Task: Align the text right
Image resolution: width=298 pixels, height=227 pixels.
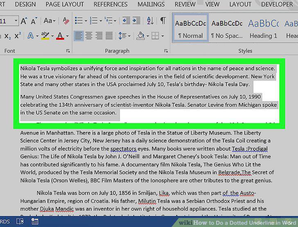Action: [x=99, y=36]
